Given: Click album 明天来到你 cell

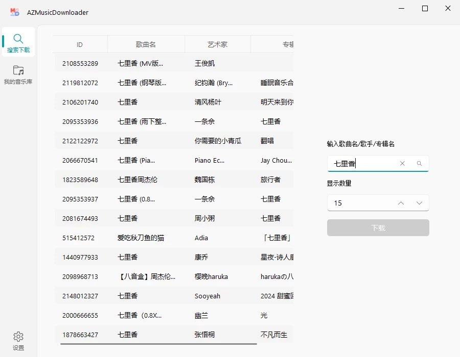Looking at the screenshot, I should point(277,102).
